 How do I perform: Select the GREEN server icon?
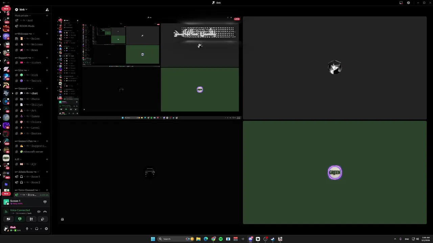click(x=6, y=158)
